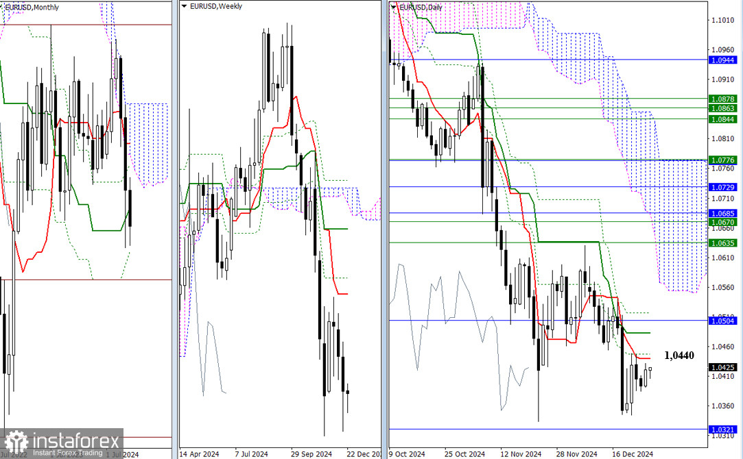
Task: Click the 28 Nov 2024 date label
Action: (x=577, y=454)
